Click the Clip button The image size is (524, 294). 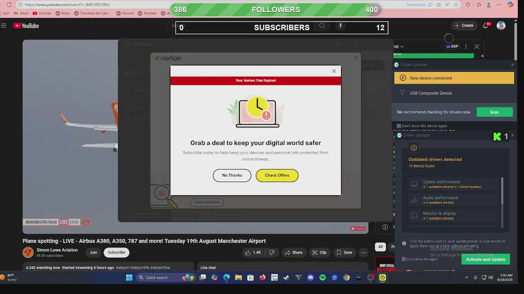tap(319, 253)
